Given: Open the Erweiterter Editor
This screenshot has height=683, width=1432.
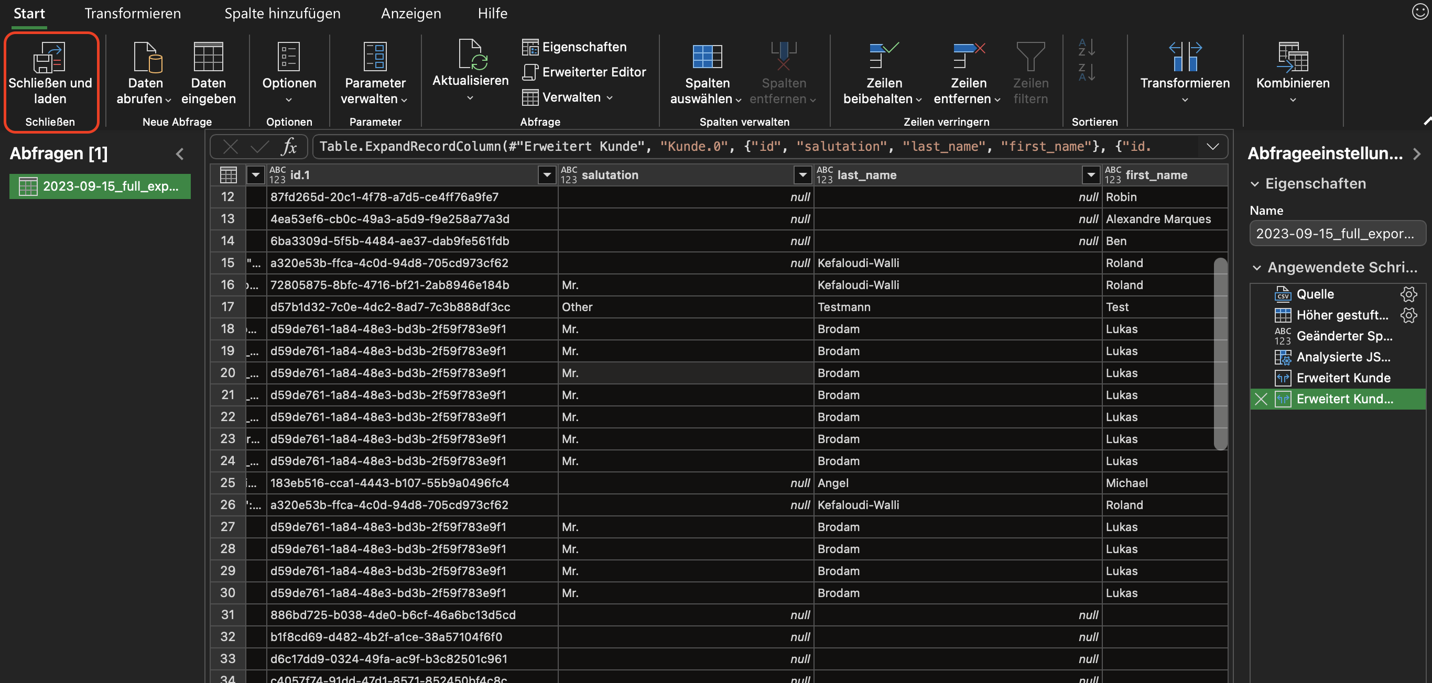Looking at the screenshot, I should [584, 72].
